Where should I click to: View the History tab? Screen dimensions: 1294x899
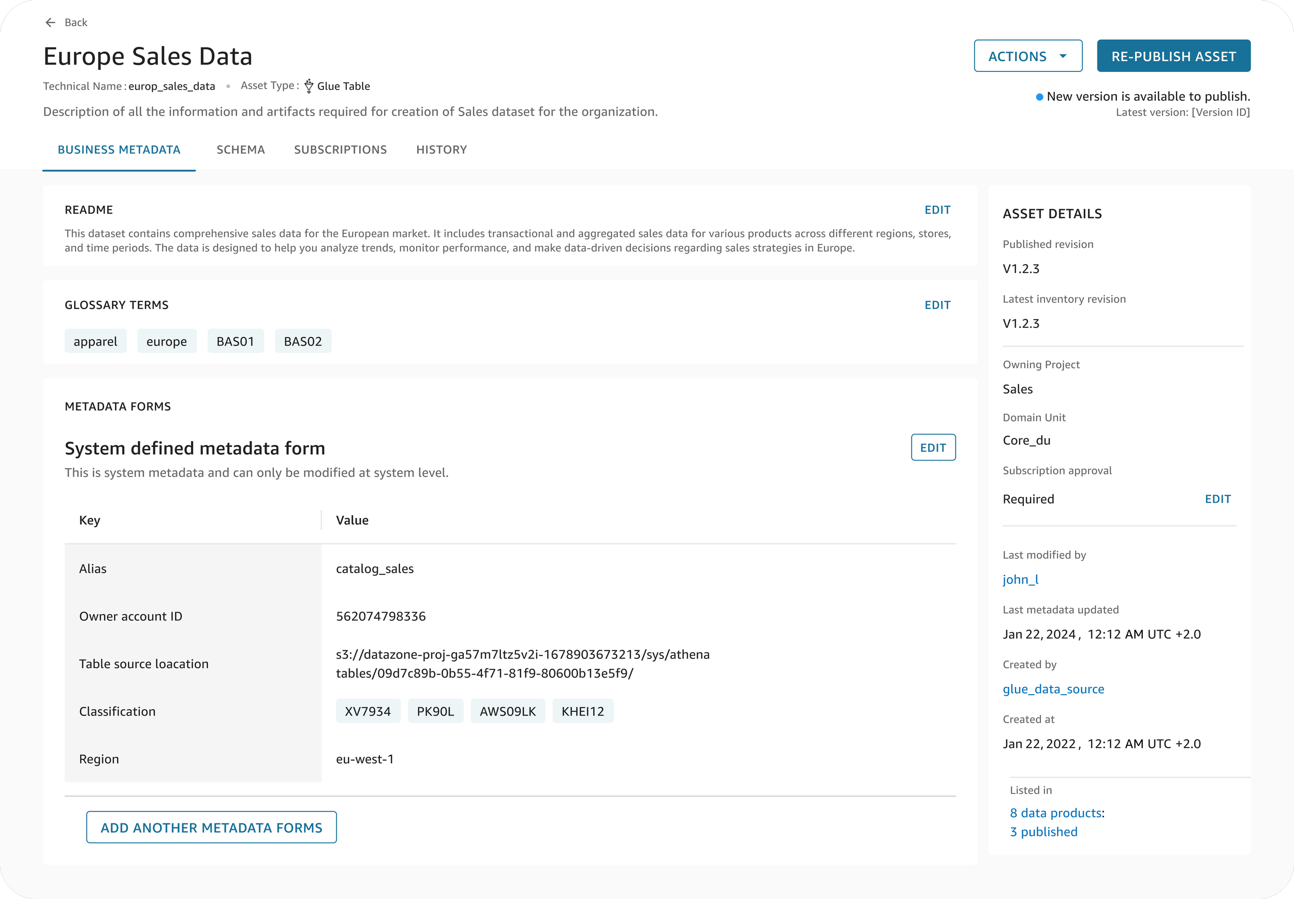442,150
